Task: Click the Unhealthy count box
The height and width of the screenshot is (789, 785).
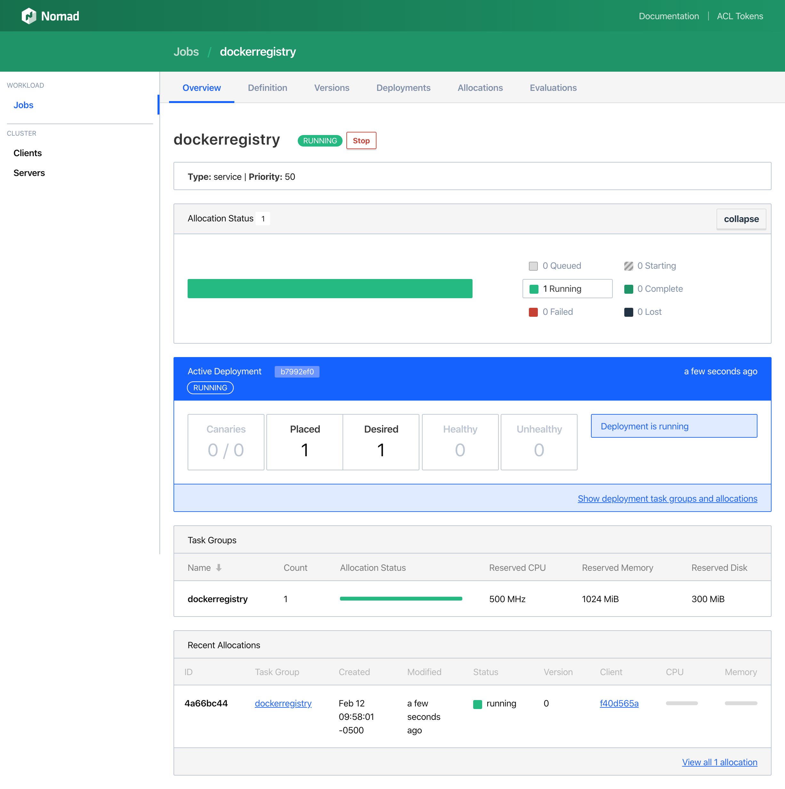Action: (x=539, y=442)
